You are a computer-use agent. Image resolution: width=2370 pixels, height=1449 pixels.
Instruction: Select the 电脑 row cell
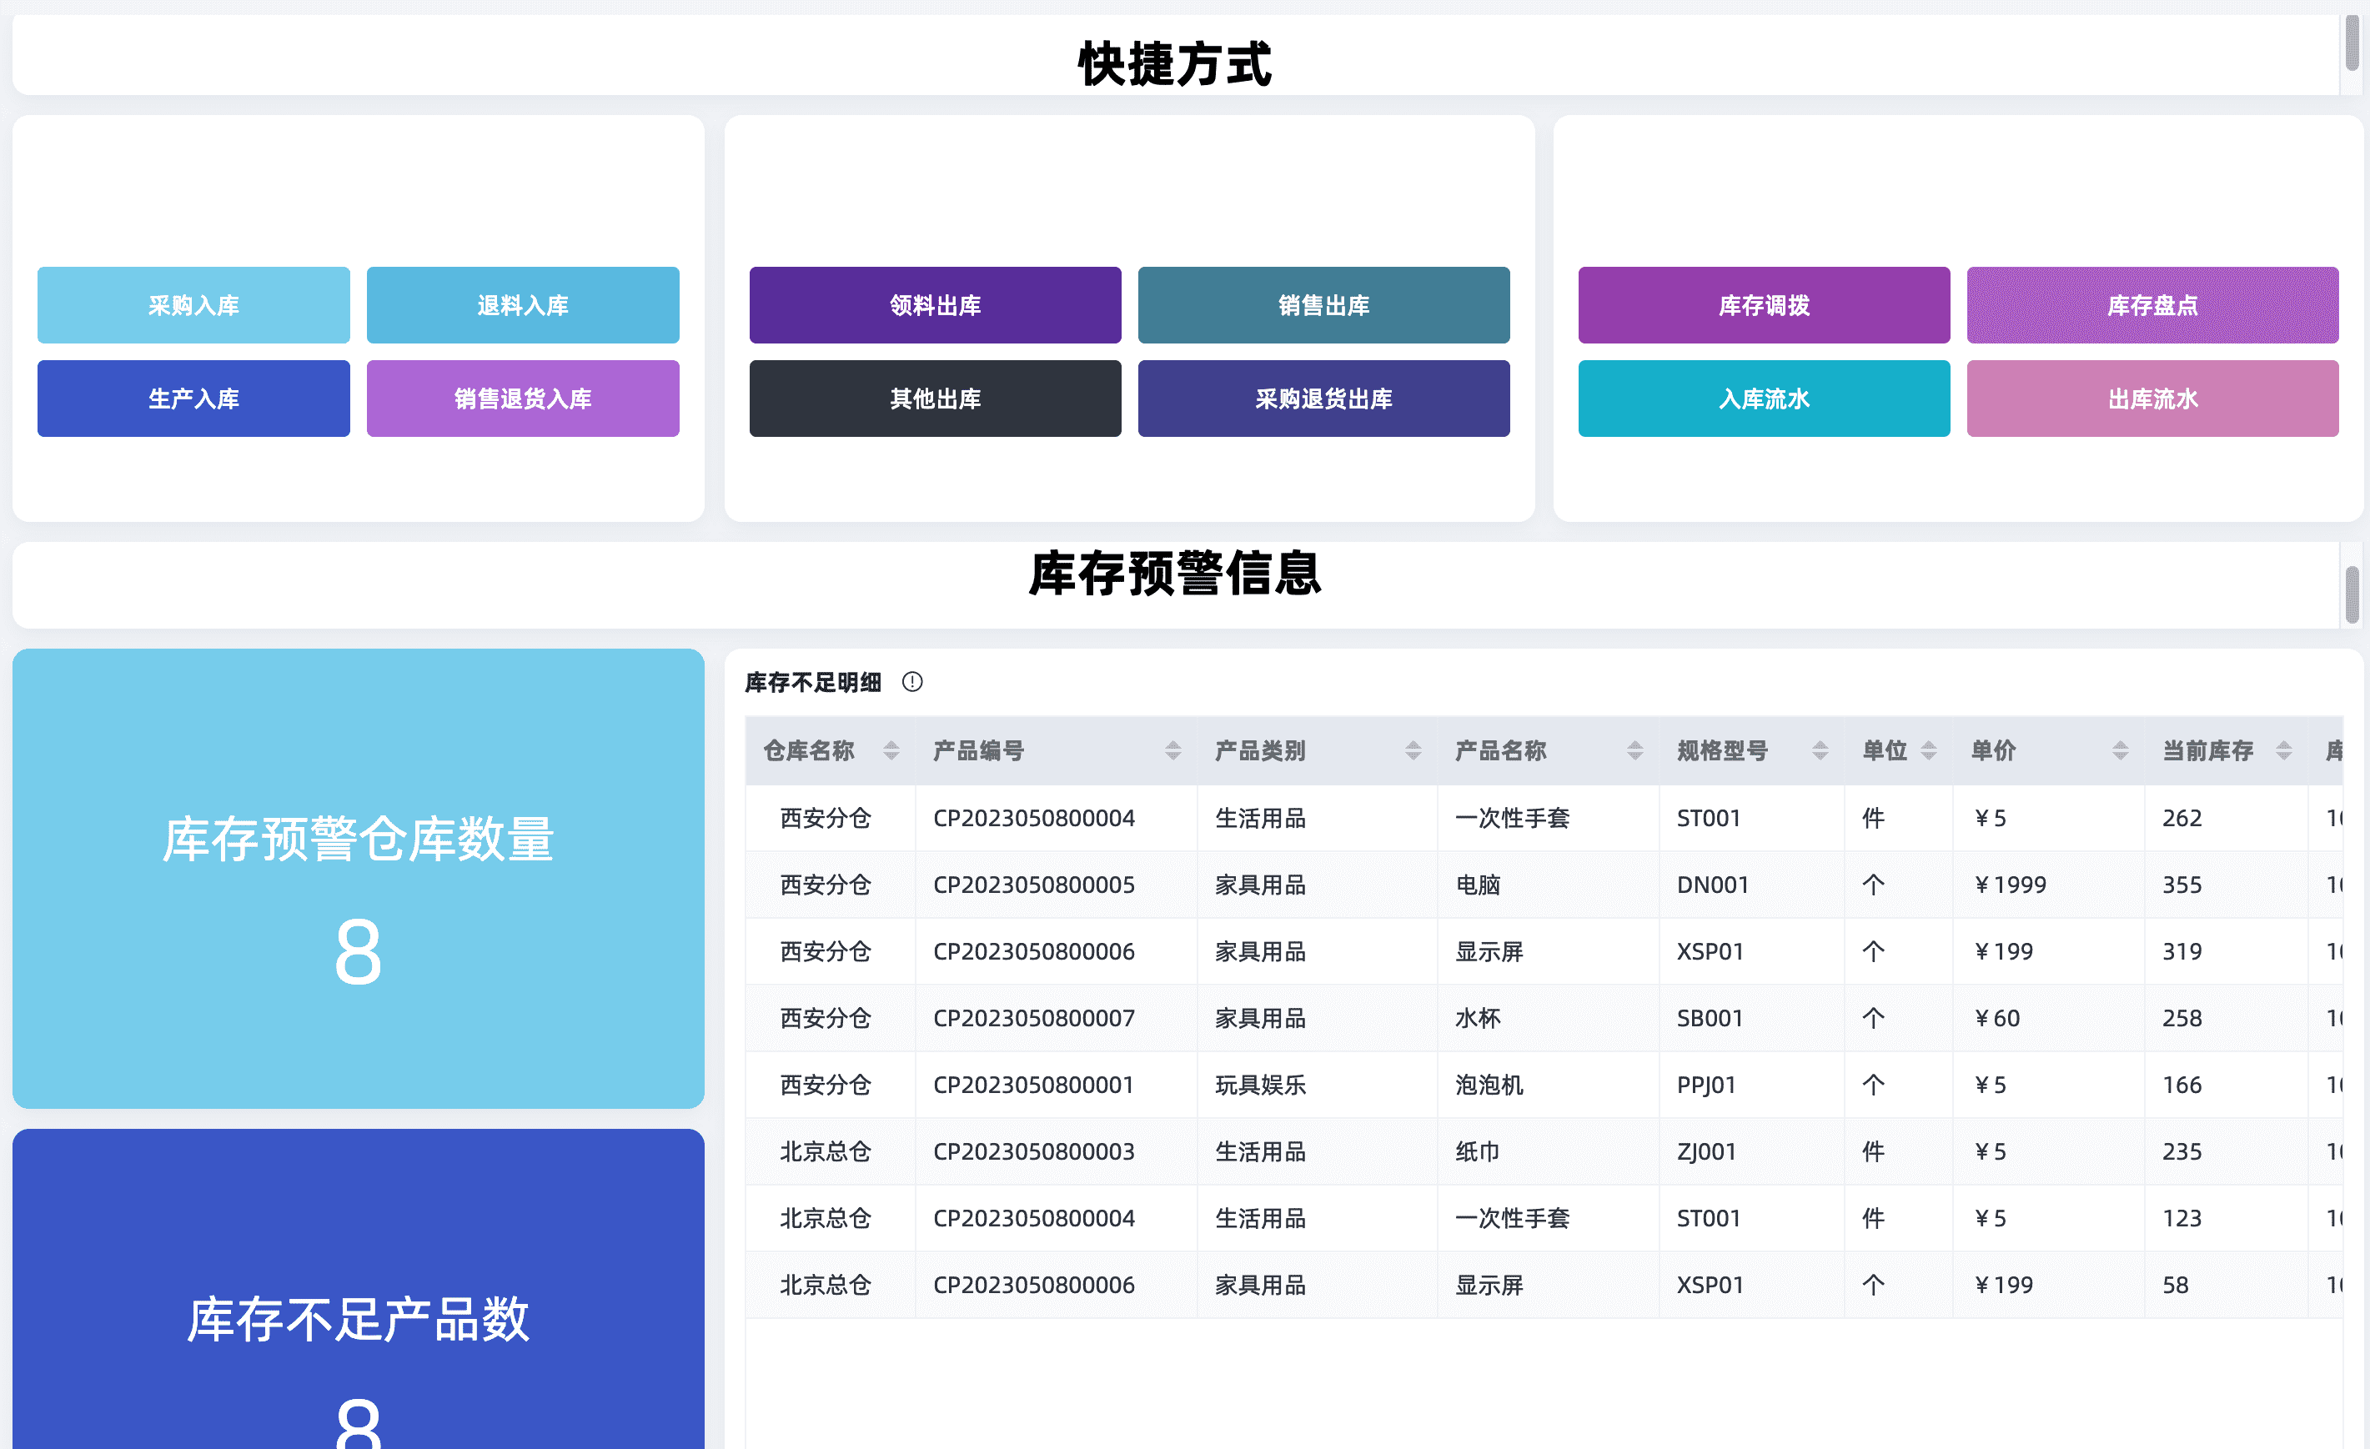tap(1478, 885)
